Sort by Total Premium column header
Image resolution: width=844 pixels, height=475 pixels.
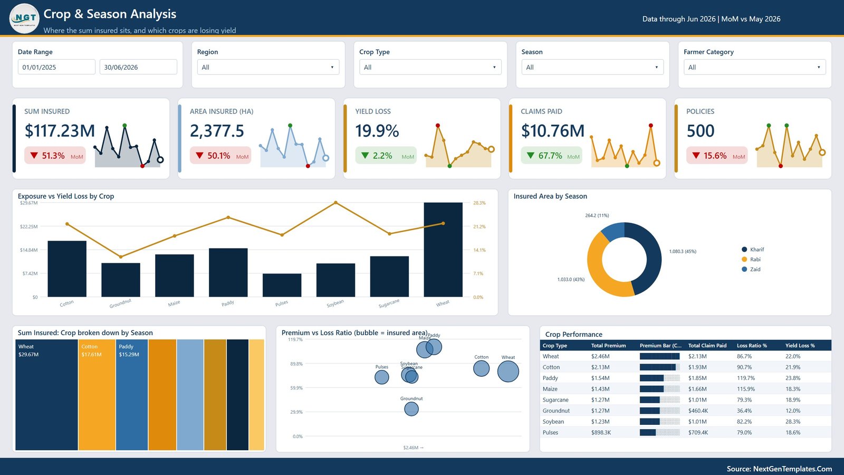click(x=608, y=346)
